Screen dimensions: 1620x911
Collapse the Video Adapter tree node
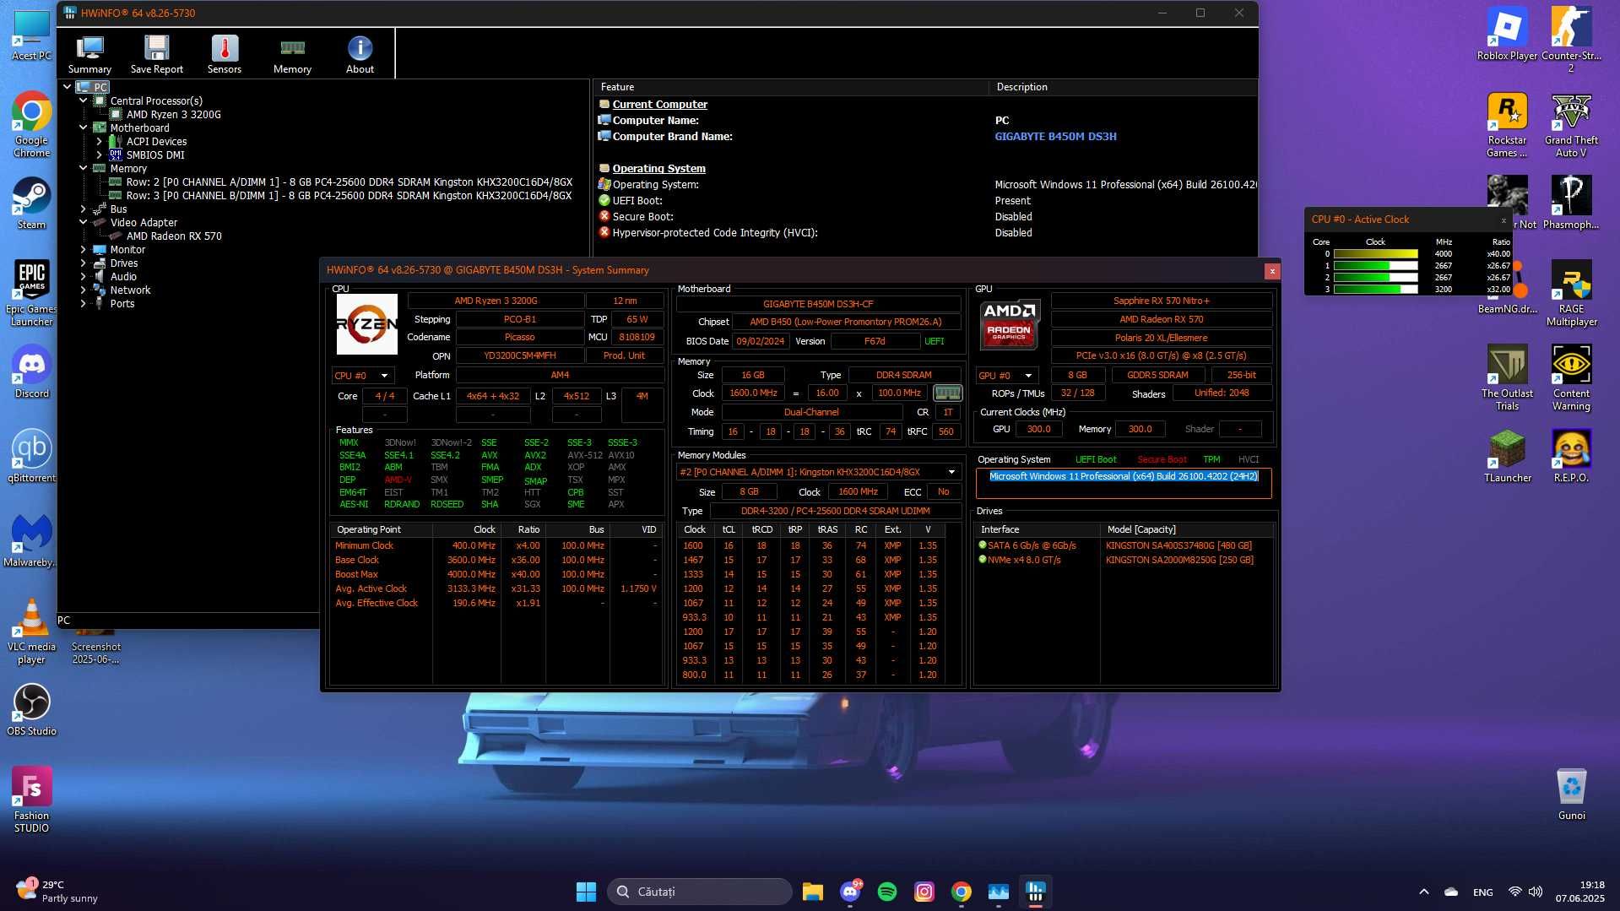point(84,222)
